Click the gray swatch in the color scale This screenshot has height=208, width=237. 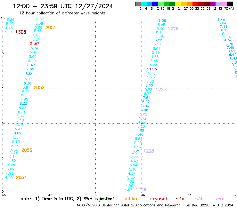coord(138,4)
